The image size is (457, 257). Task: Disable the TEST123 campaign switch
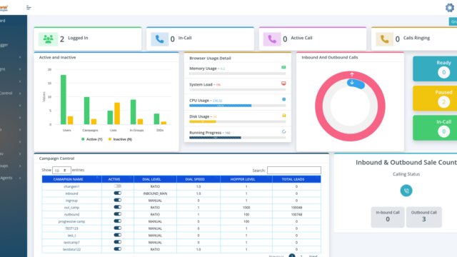coord(117,228)
